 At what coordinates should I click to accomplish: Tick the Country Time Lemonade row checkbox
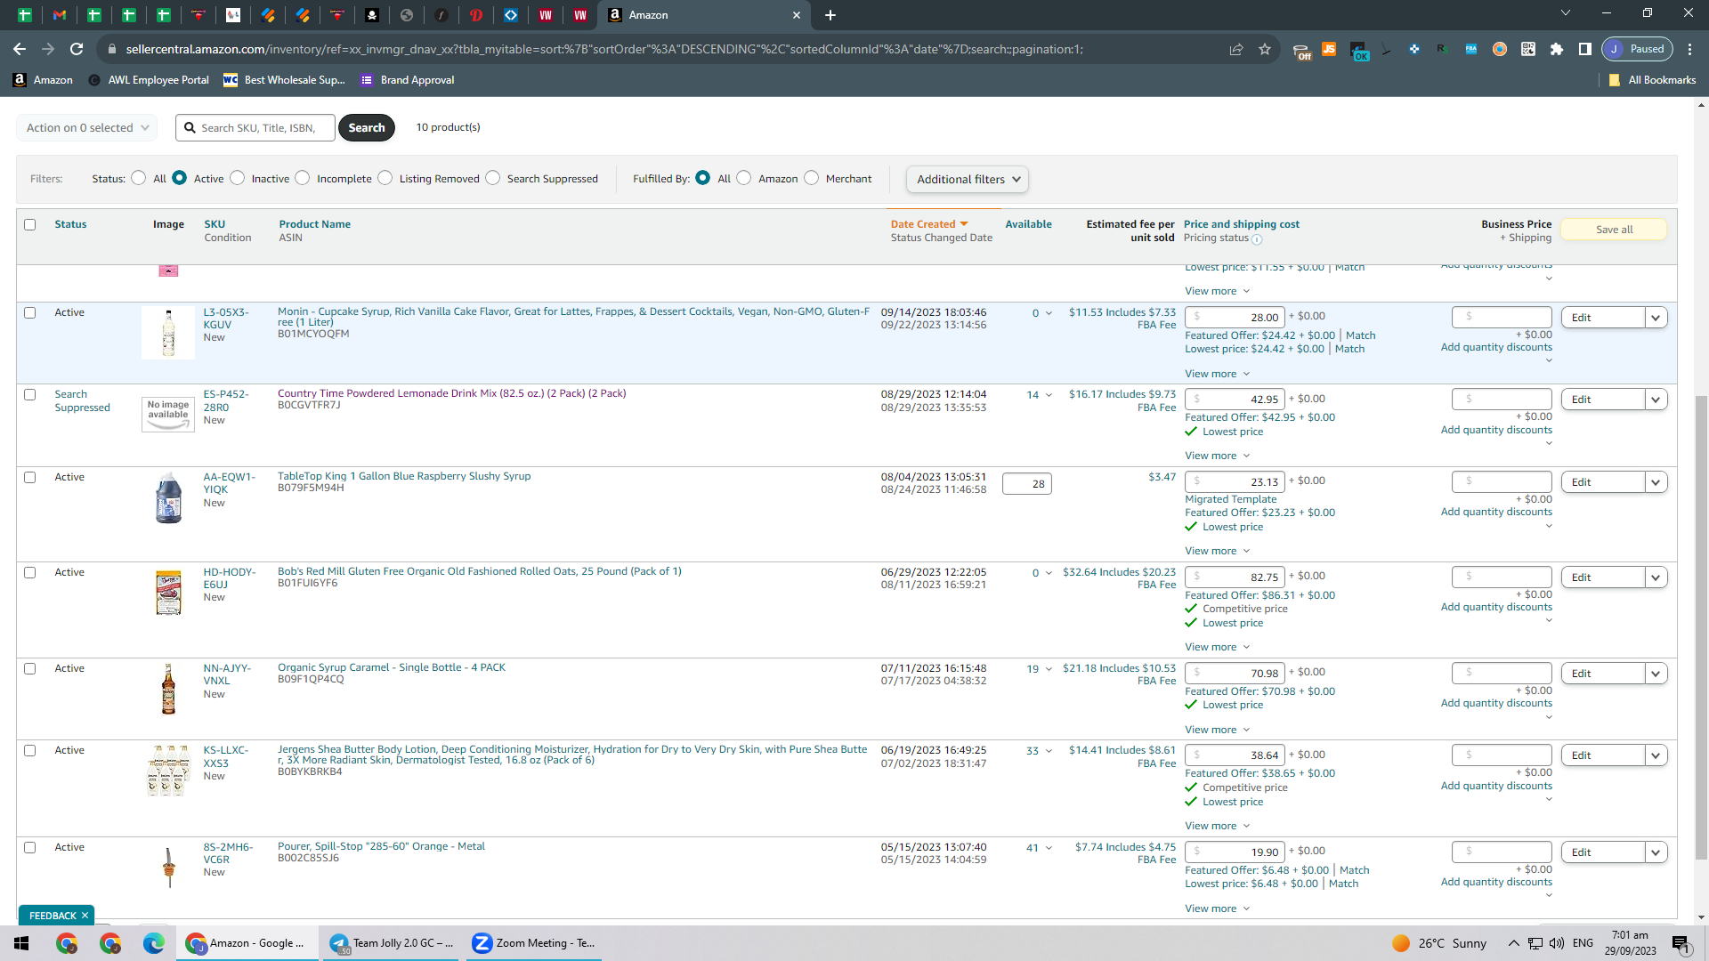[x=30, y=394]
